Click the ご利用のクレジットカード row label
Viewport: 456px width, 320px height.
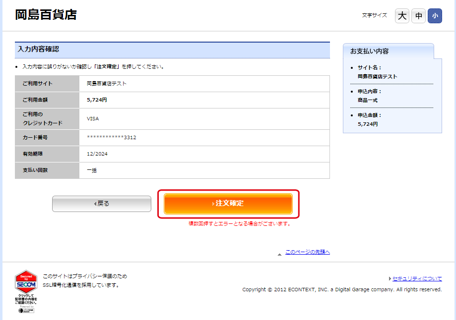click(43, 119)
